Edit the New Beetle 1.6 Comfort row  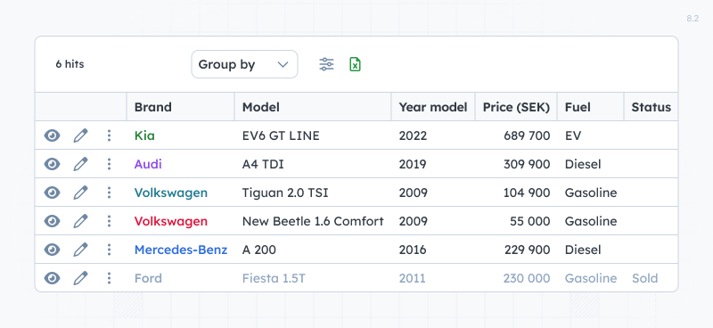coord(80,221)
